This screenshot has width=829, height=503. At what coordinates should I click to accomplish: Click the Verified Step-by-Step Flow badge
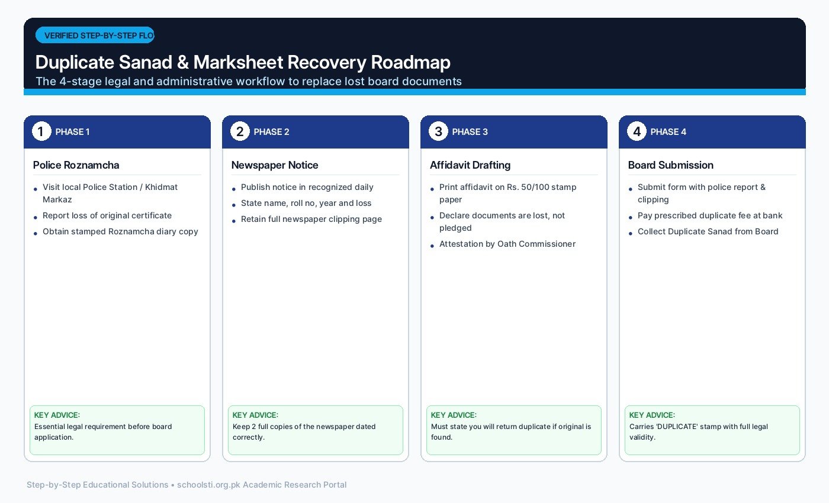95,36
